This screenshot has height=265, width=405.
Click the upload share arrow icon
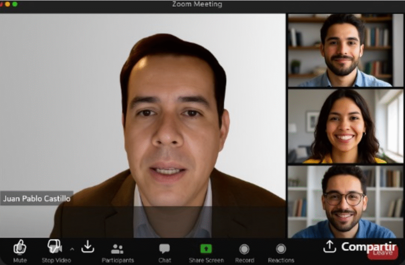tap(329, 247)
